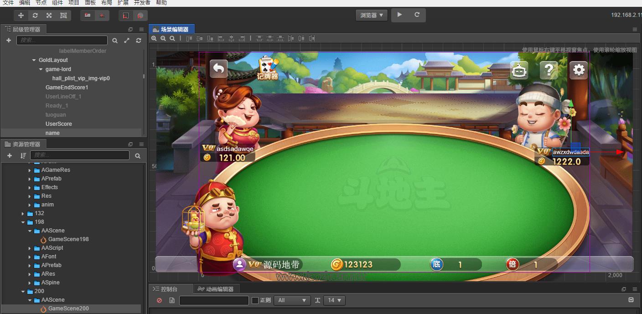Click the zoom in icon in scene editor
642x314 pixels.
(x=154, y=39)
